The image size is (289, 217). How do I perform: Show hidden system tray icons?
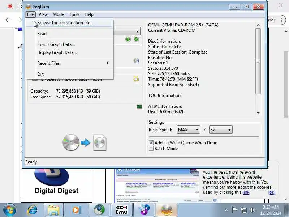227,210
